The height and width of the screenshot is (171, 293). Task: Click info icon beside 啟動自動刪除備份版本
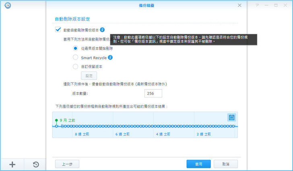tap(102, 30)
